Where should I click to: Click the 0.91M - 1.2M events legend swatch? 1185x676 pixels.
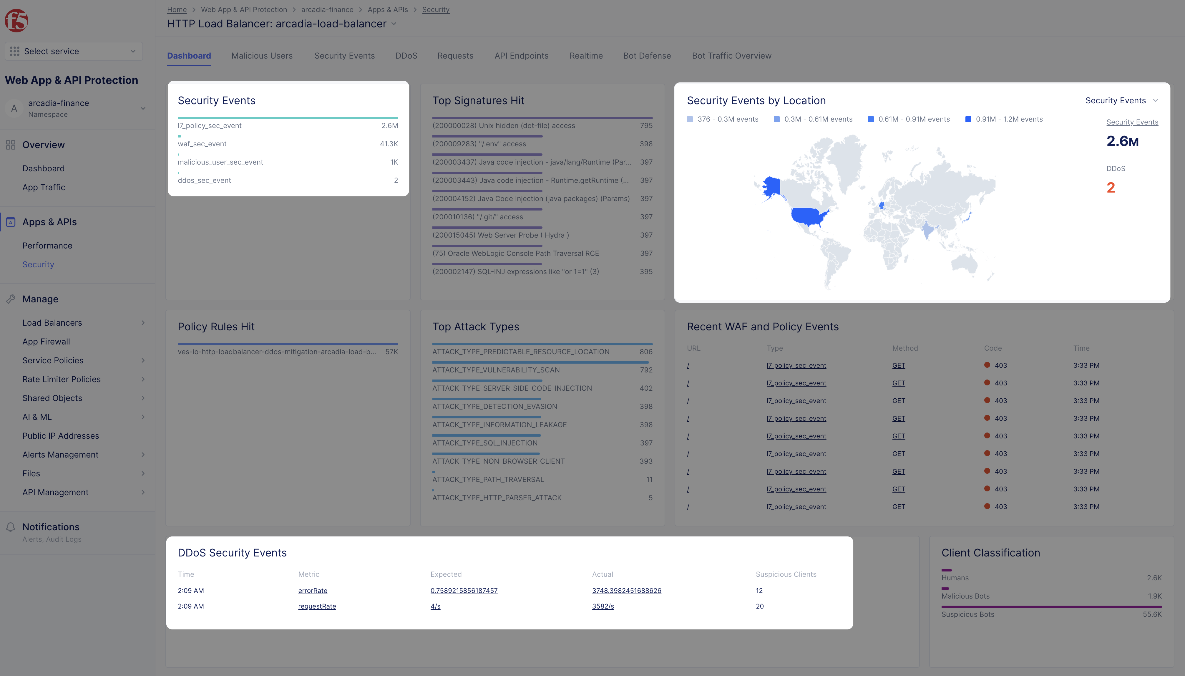tap(968, 119)
